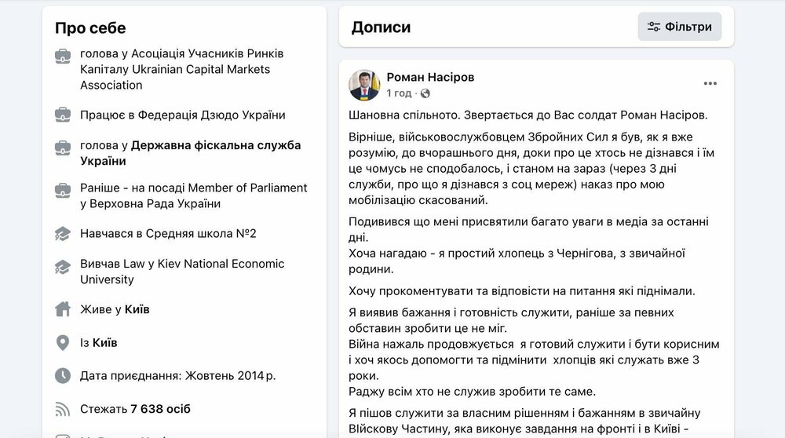Click the briefcase icon beside Member of Parliament
This screenshot has height=438, width=785.
coord(63,189)
